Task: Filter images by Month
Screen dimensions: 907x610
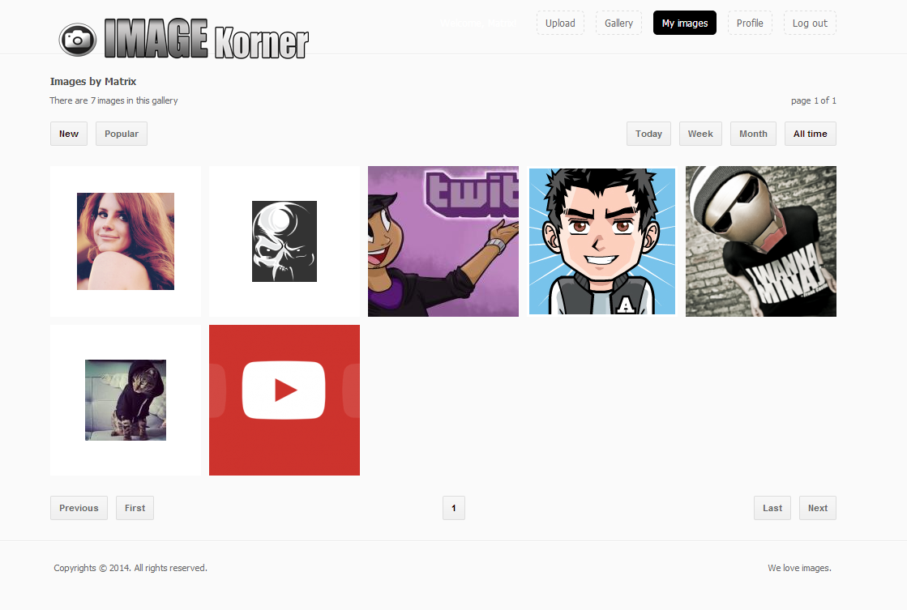Action: pos(753,134)
